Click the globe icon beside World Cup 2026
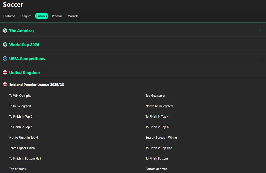 pyautogui.click(x=5, y=44)
